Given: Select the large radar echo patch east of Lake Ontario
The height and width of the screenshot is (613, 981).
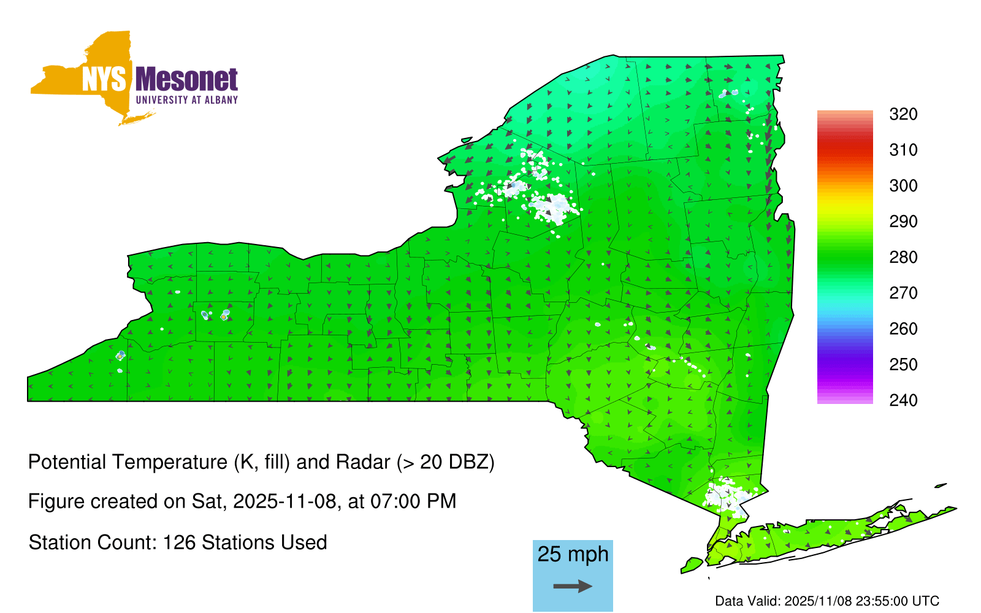Looking at the screenshot, I should click(x=552, y=206).
